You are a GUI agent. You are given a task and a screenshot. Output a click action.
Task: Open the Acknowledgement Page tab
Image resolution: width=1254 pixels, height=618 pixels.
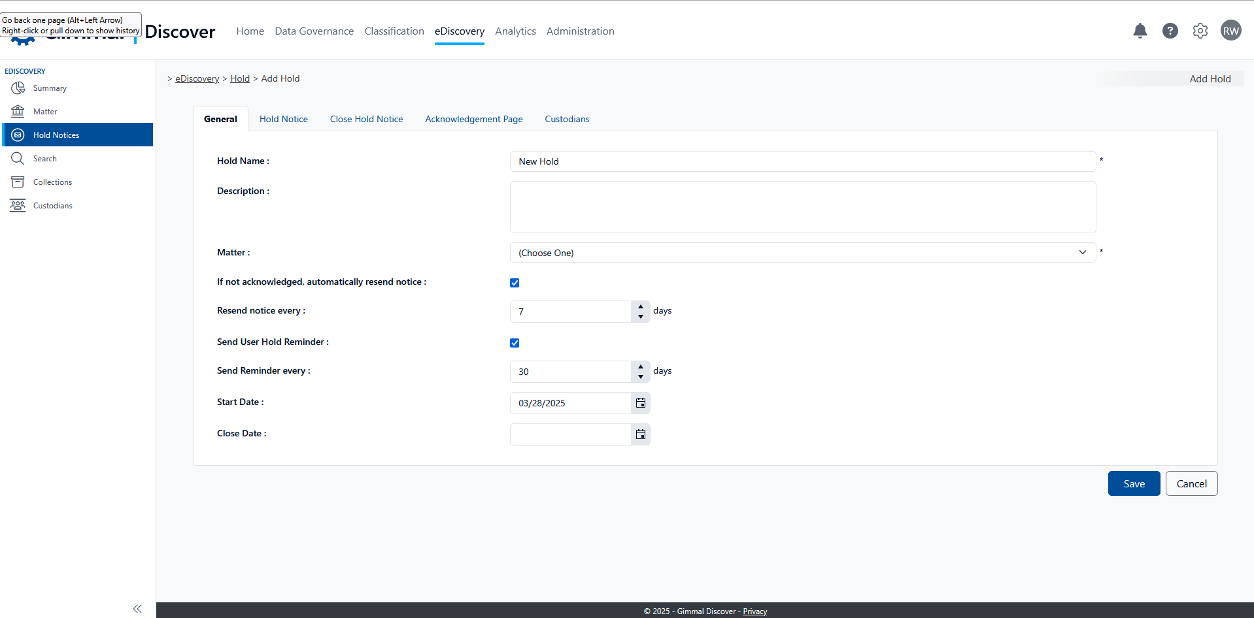473,119
